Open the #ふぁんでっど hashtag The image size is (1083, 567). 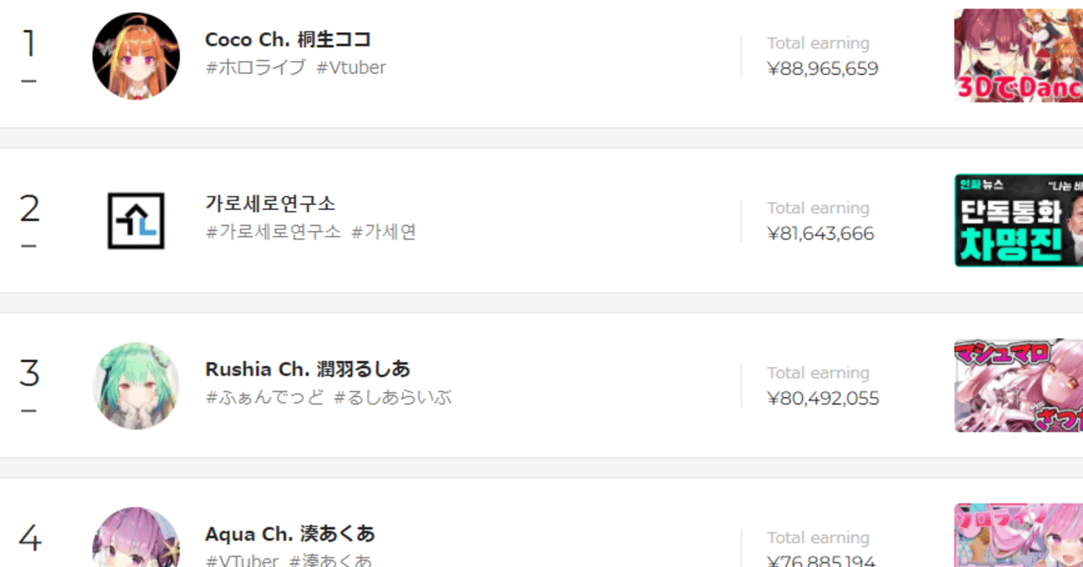tap(264, 397)
